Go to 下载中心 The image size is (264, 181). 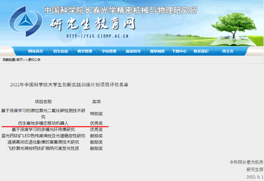click(179, 51)
